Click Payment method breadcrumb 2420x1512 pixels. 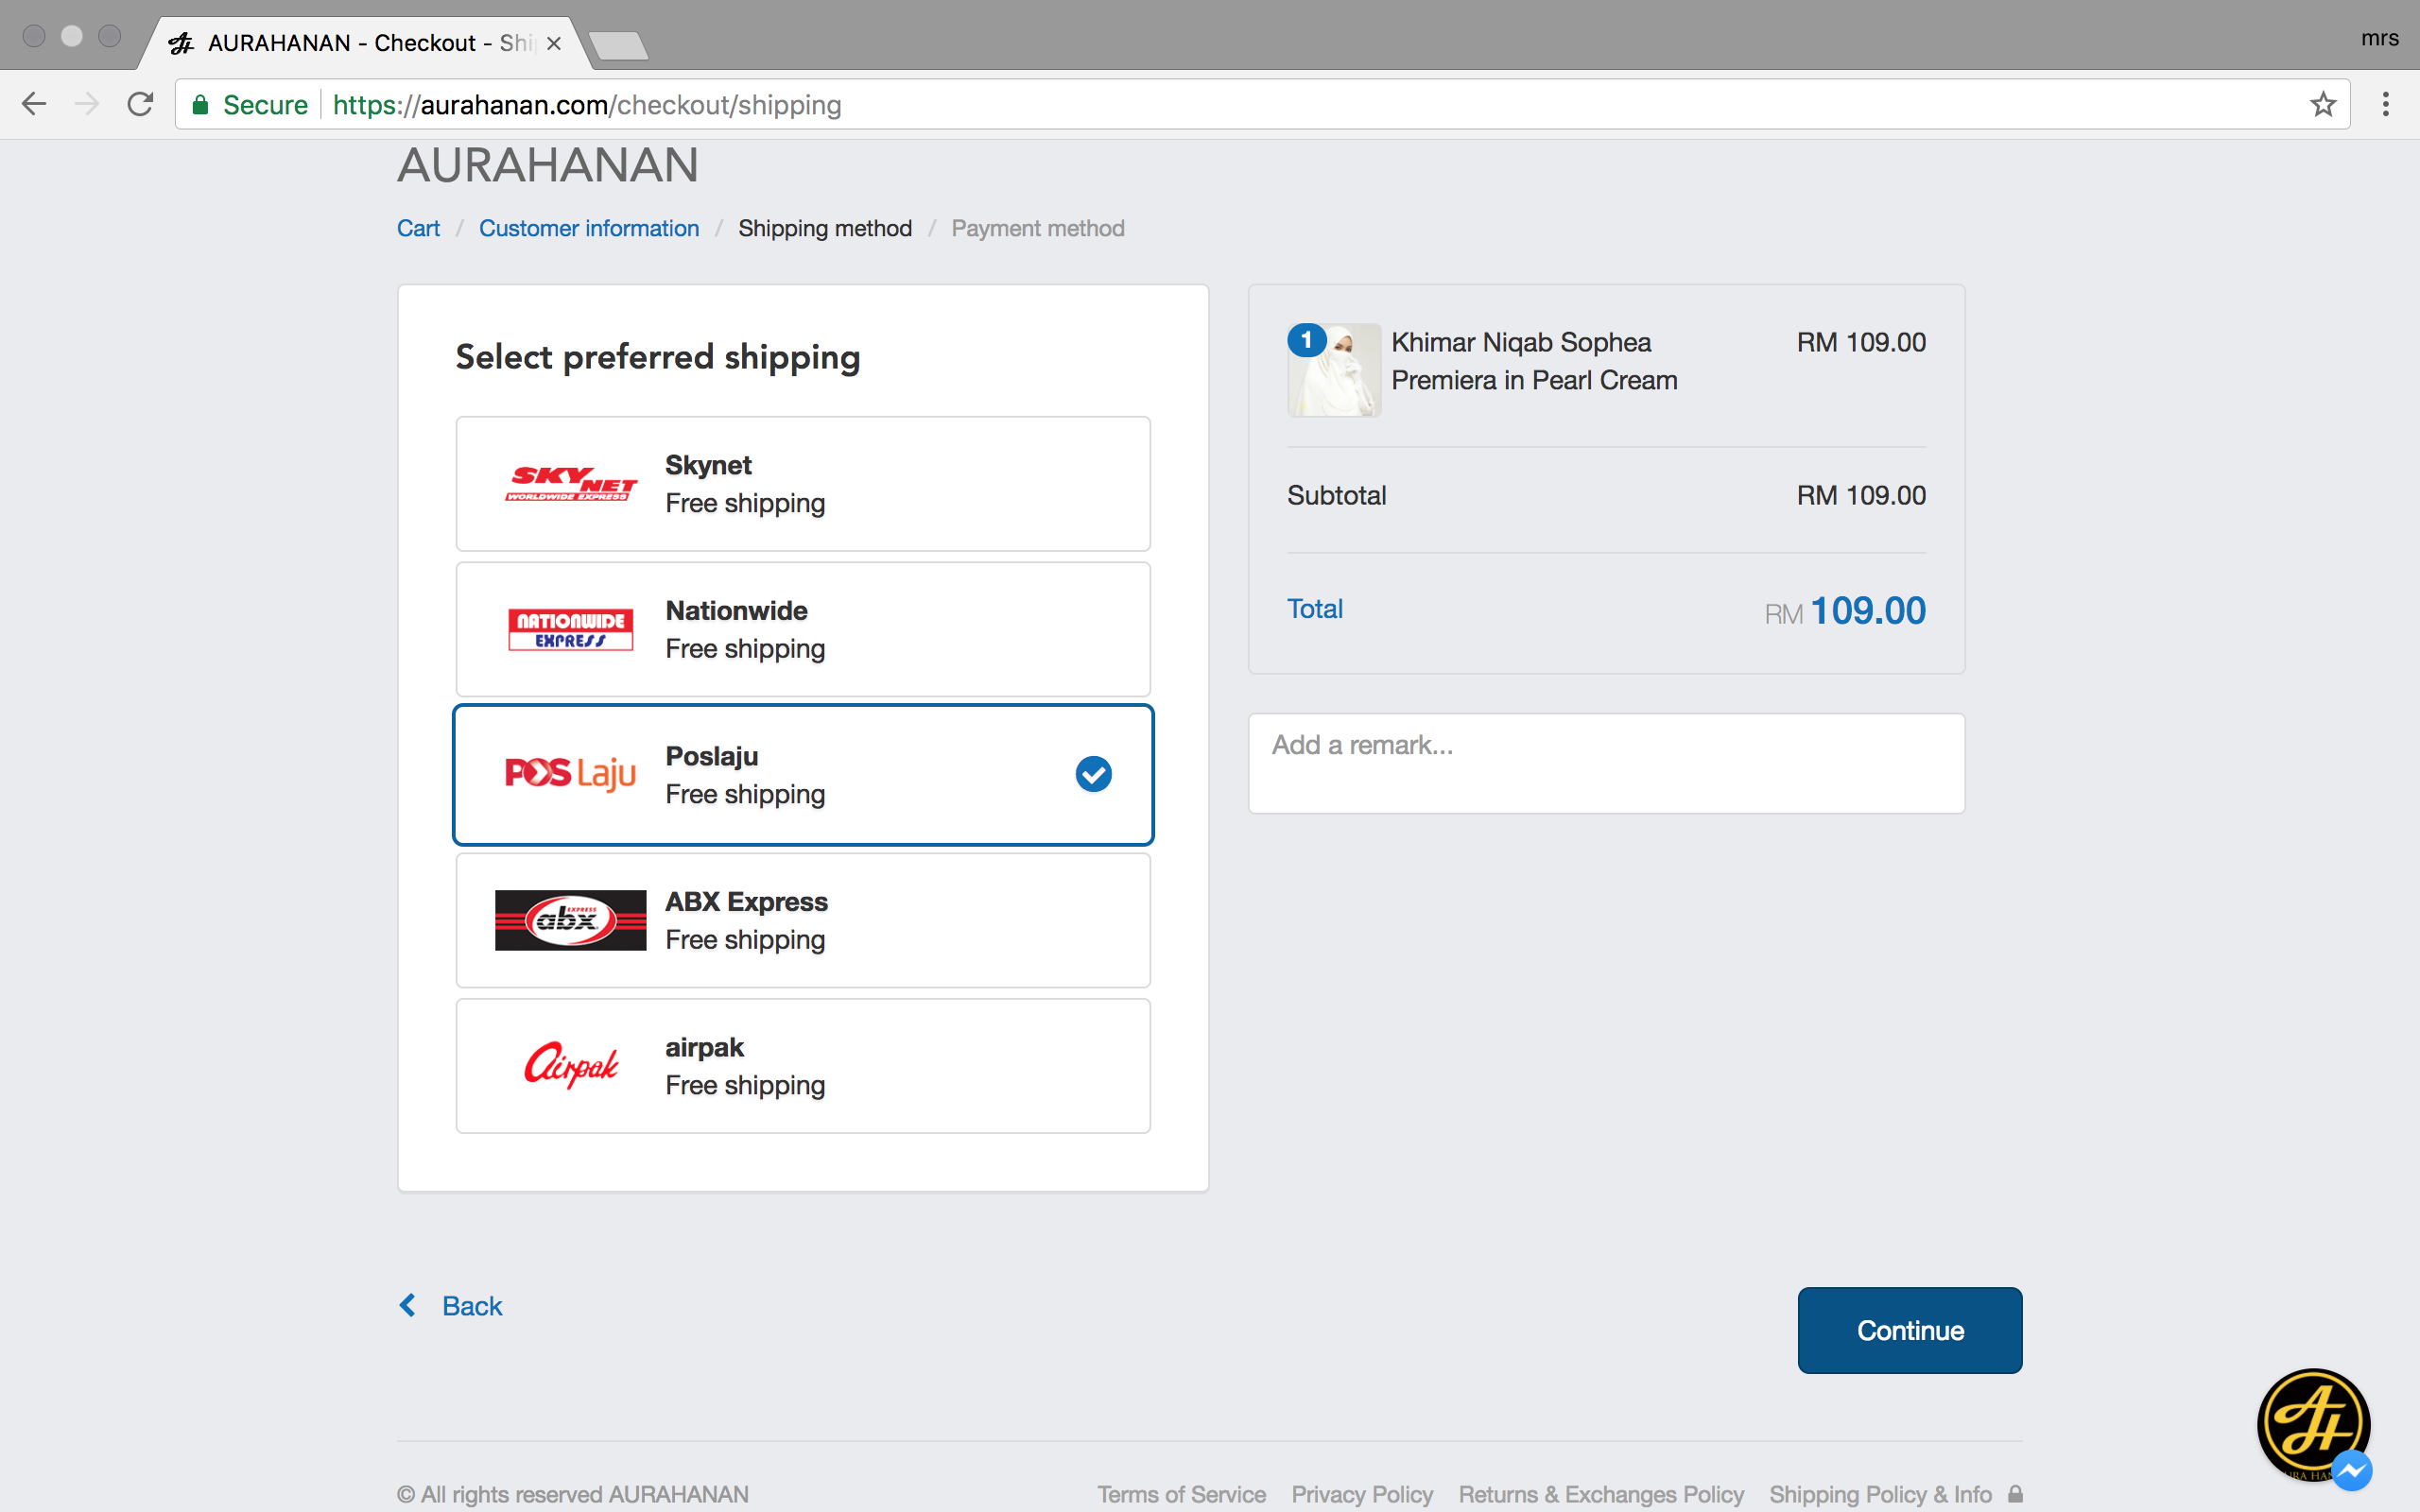click(x=1038, y=228)
